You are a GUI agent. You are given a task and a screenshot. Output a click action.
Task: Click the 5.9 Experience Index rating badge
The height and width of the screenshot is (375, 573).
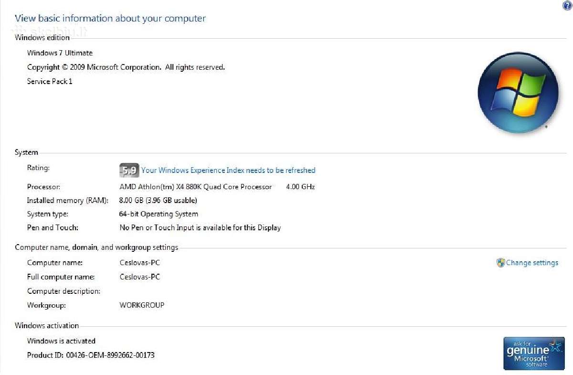click(129, 170)
